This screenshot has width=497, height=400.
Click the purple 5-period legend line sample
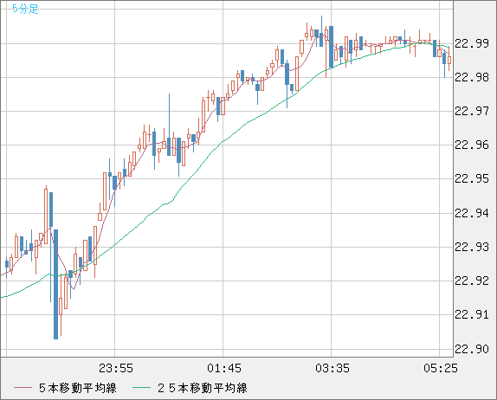[23, 388]
